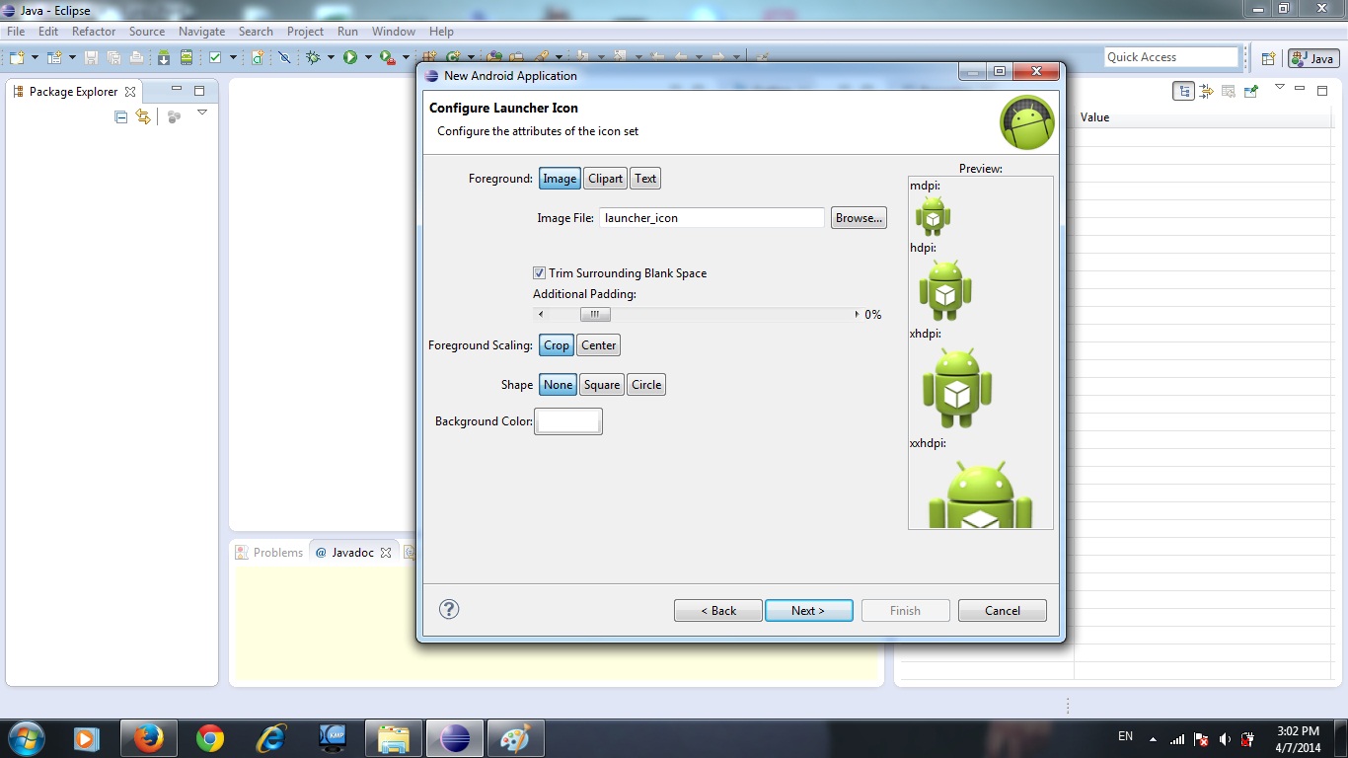This screenshot has width=1348, height=758.
Task: Switch to the Problems tab
Action: click(269, 553)
